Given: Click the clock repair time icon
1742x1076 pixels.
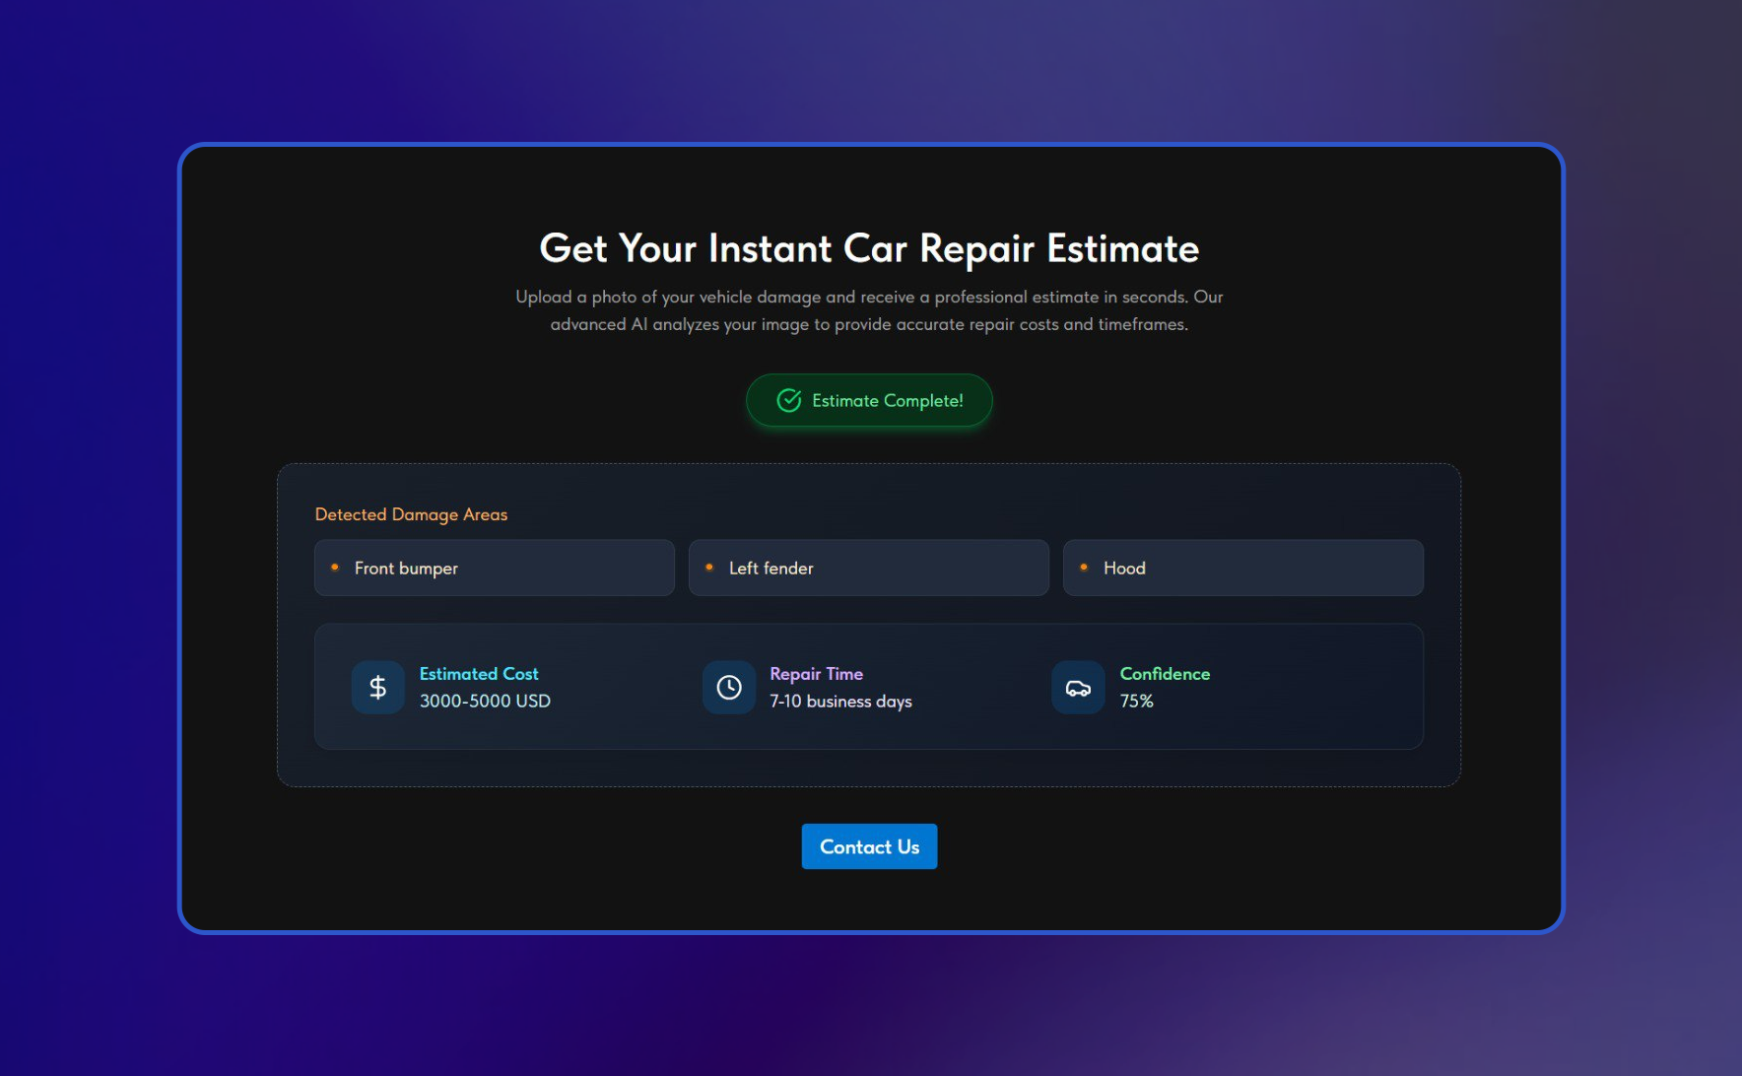Looking at the screenshot, I should click(729, 687).
